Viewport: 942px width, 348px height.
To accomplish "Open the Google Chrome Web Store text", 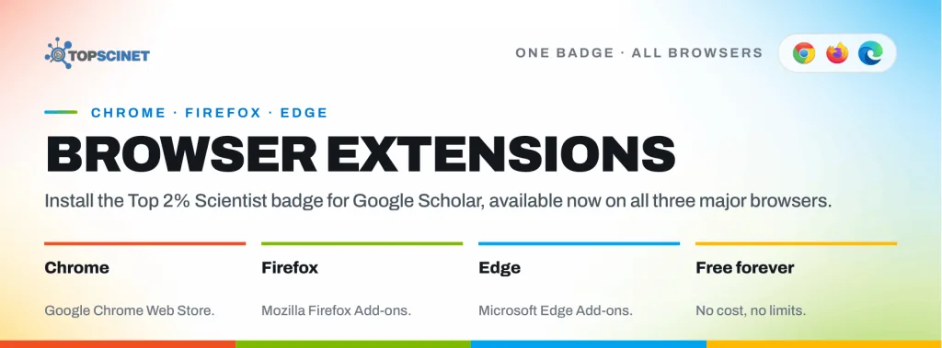I will 129,310.
